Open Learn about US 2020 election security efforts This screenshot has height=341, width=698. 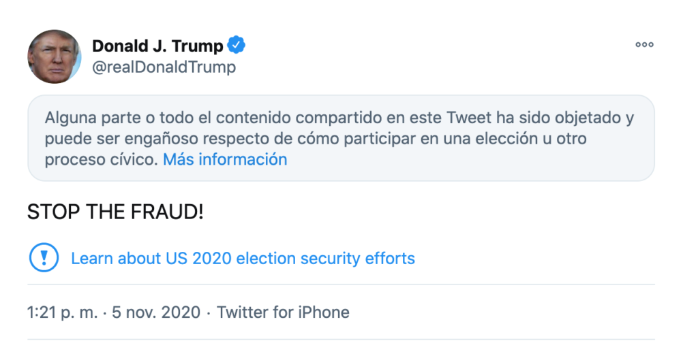(x=243, y=259)
